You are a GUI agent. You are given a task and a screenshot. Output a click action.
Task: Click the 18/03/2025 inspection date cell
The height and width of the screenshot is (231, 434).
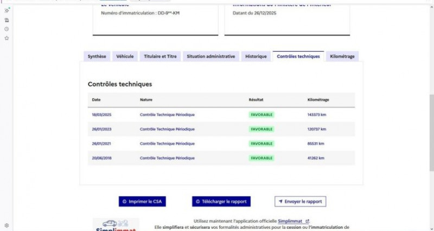[101, 115]
